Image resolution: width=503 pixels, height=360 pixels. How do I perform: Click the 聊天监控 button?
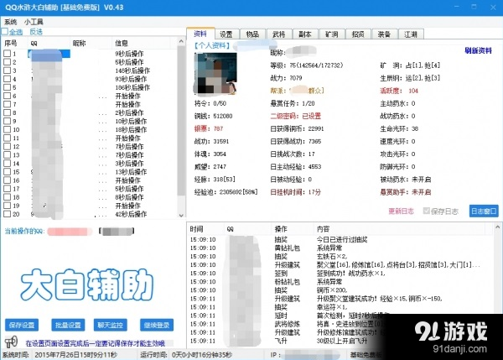111,325
